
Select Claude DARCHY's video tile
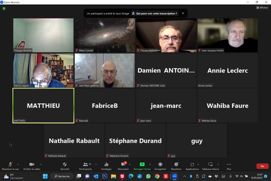tap(166, 35)
